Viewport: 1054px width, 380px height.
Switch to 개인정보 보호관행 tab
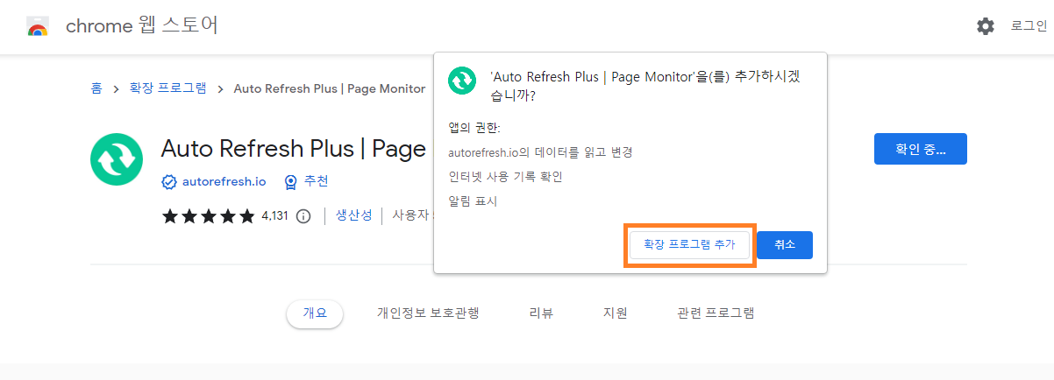click(x=428, y=313)
